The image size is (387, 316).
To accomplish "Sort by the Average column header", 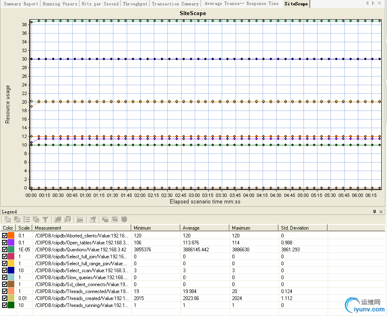I will click(x=191, y=228).
